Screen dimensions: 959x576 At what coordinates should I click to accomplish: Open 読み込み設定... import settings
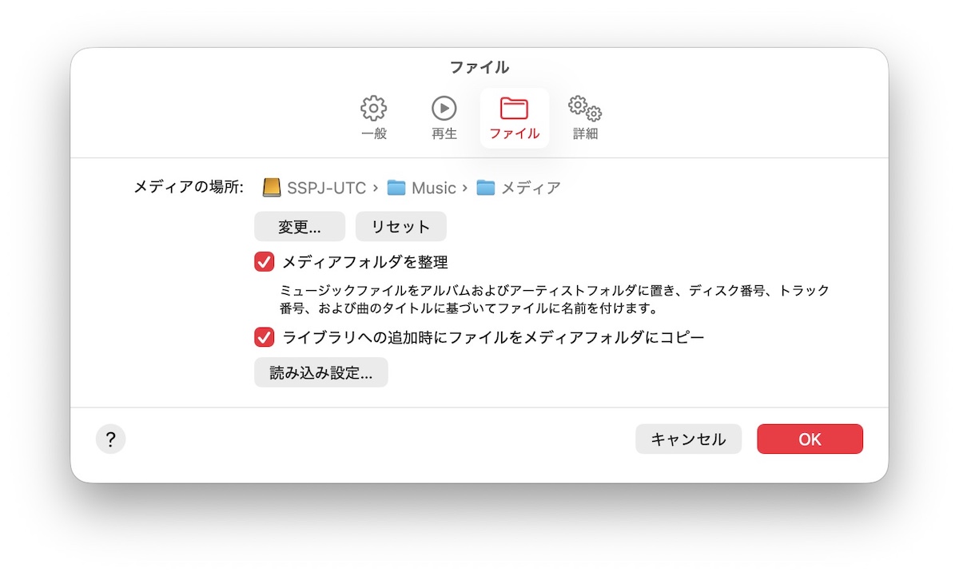pyautogui.click(x=320, y=373)
